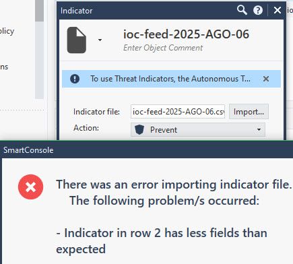Click the SmartConsole dialog title bar
Image resolution: width=293 pixels, height=264 pixels.
146,150
